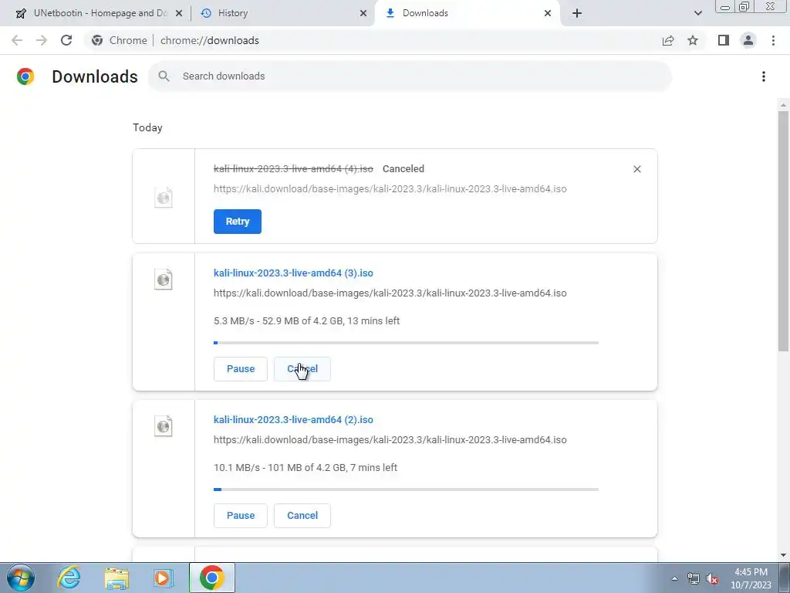The width and height of the screenshot is (790, 593).
Task: Open the kali-linux-2023.3-live-amd64 (2).iso file link
Action: [x=293, y=419]
